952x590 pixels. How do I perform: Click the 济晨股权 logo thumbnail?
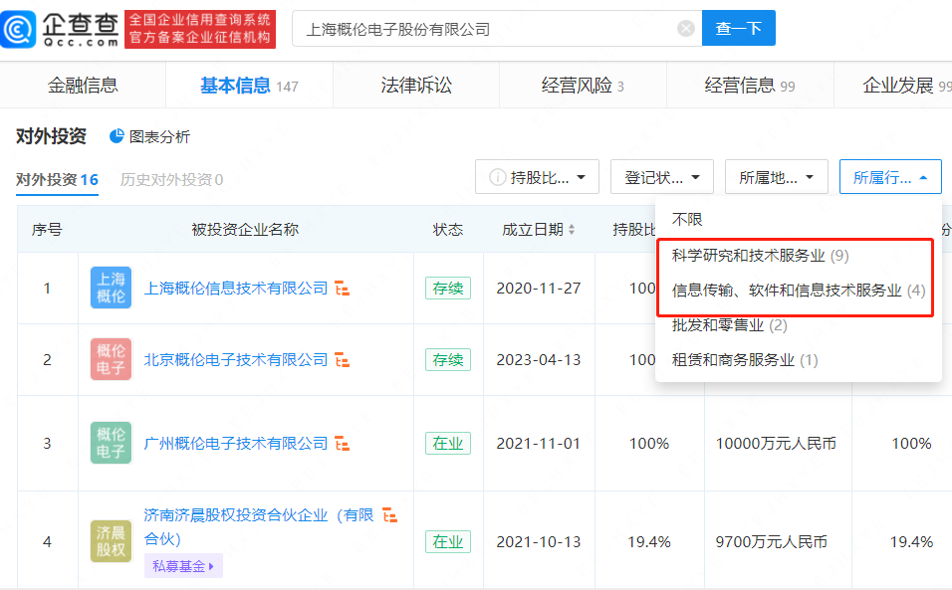(x=112, y=541)
